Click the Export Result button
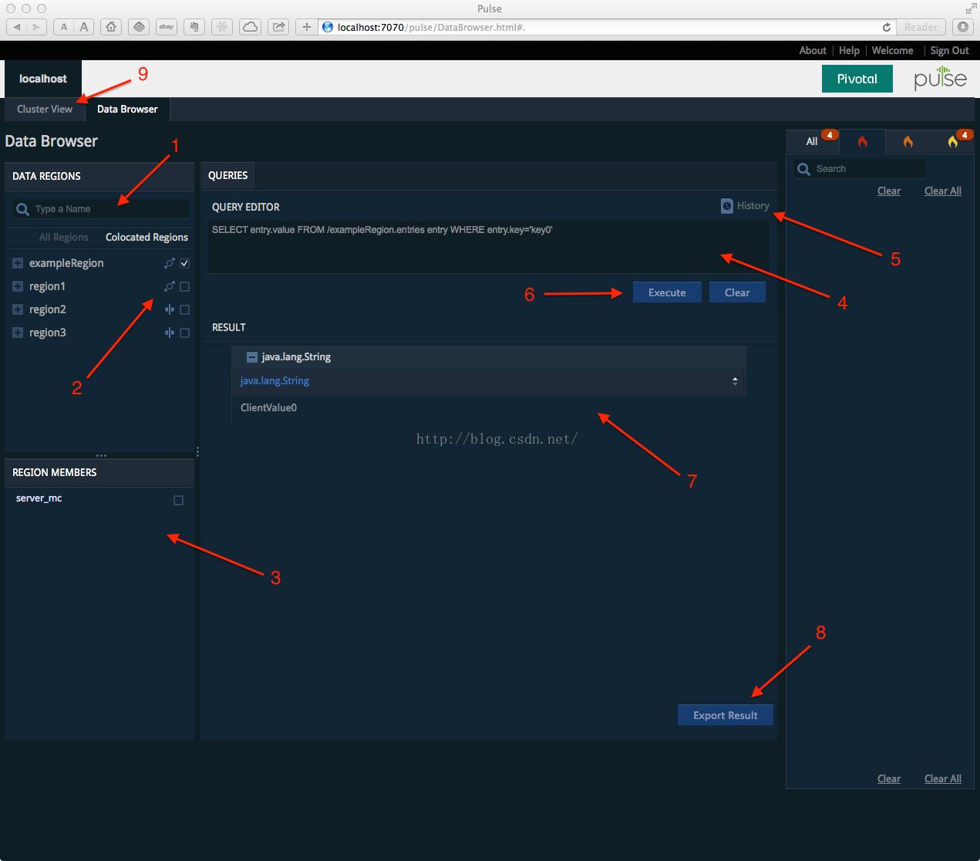This screenshot has height=861, width=980. coord(725,715)
